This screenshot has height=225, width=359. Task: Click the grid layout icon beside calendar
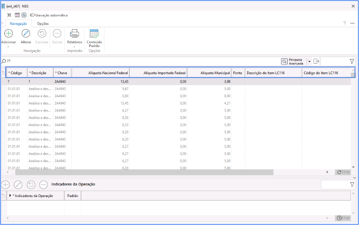tap(24, 15)
